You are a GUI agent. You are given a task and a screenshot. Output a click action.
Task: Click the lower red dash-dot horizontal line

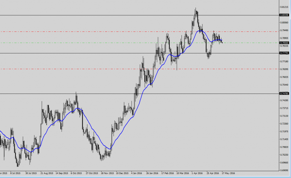click(114, 69)
